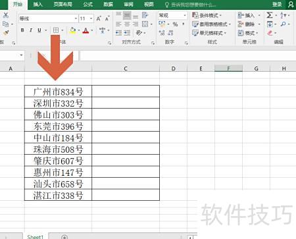Select column F header

(228, 68)
